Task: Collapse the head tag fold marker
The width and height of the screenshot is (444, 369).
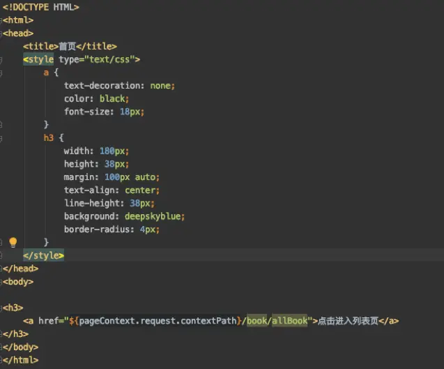Action: (x=1, y=33)
